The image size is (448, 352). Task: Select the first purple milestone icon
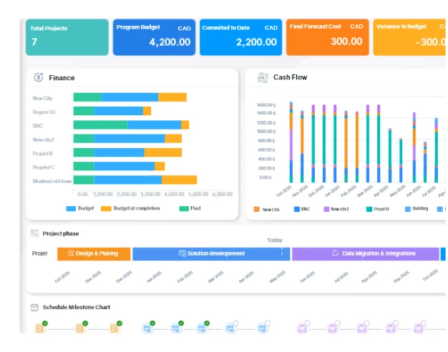pos(301,328)
